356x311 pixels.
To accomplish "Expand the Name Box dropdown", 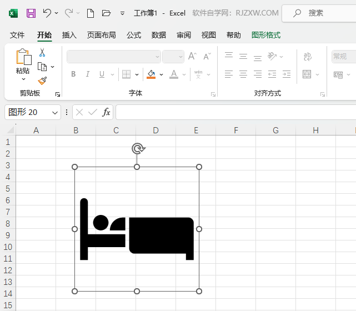I will [55, 112].
